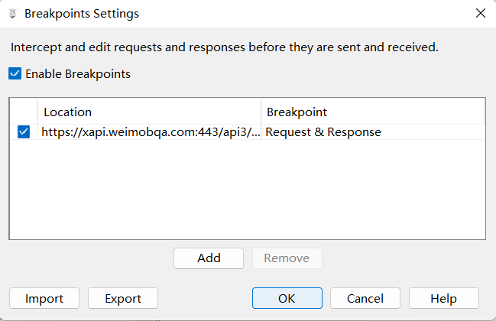Cancel the breakpoint changes
This screenshot has width=496, height=321.
pyautogui.click(x=365, y=298)
